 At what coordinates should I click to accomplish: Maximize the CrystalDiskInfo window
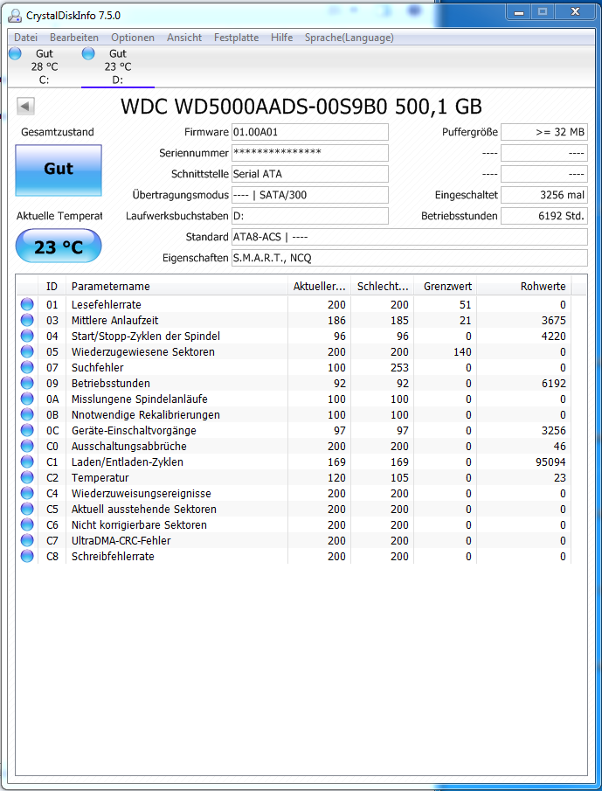point(543,11)
